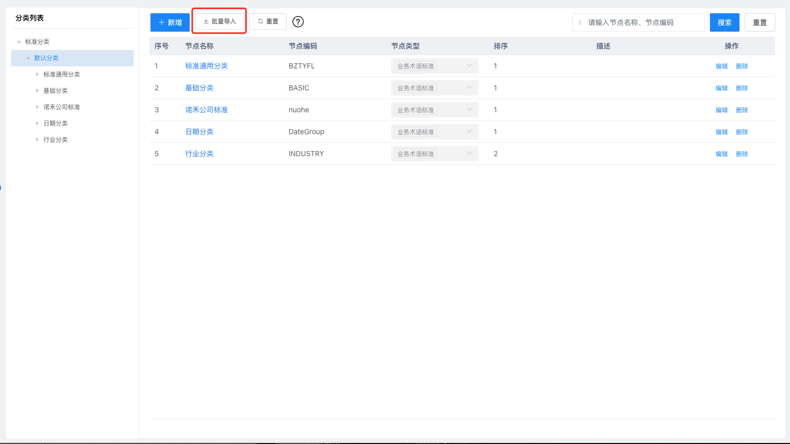Select 日期分类 in the category tree
The width and height of the screenshot is (790, 444).
[x=56, y=124]
